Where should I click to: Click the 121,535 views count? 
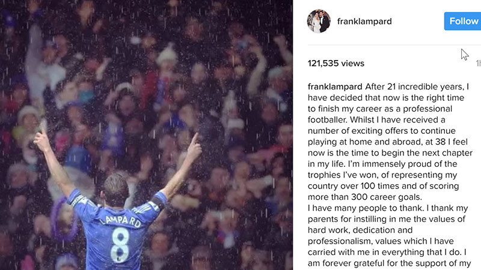click(335, 64)
